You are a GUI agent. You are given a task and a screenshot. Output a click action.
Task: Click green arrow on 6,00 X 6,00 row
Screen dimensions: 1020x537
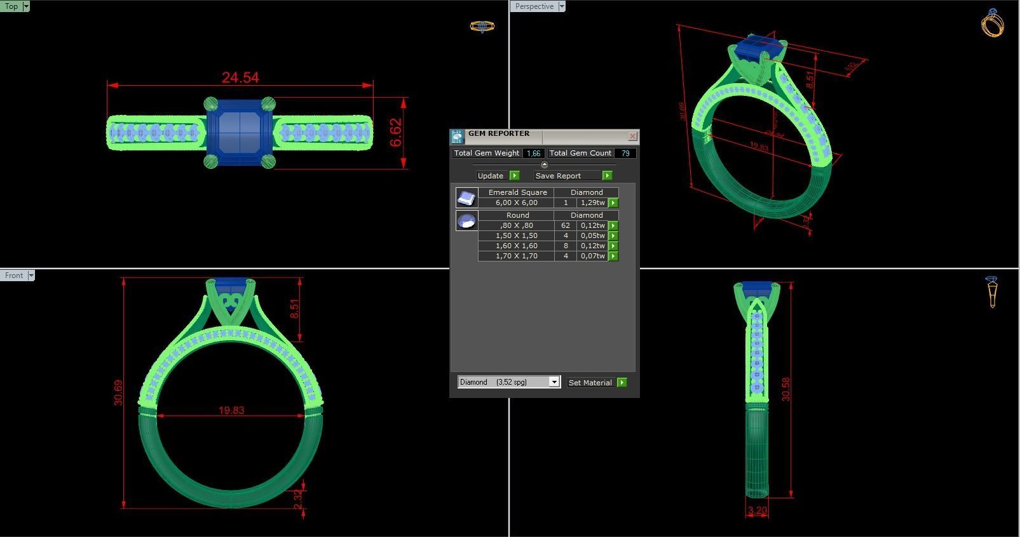click(613, 203)
